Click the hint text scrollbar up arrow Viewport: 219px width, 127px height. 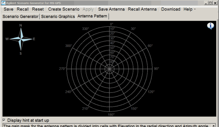pos(214,126)
